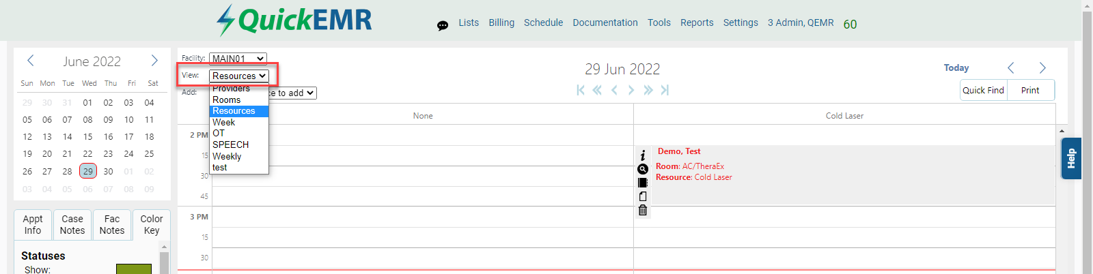Click the Cold Laser column header
The image size is (1093, 274).
coord(844,115)
